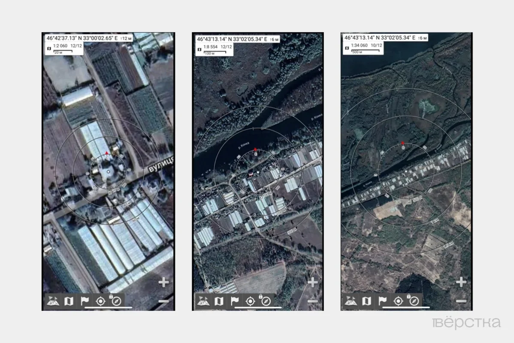This screenshot has height=343, width=514.
Task: Zoom out on the right map with 500 m scale
Action: point(461,301)
